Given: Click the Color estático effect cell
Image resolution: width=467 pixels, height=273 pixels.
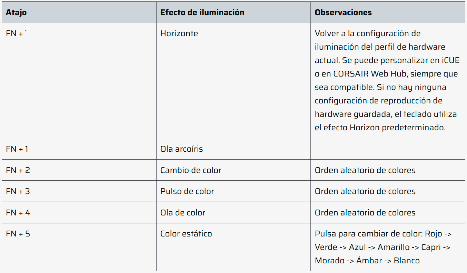Looking at the screenshot, I should [233, 247].
